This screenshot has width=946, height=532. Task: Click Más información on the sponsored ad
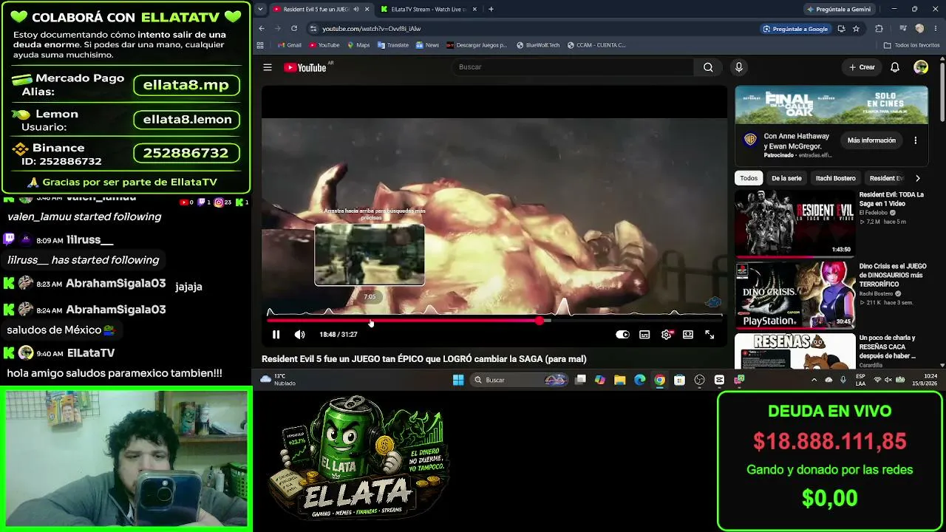coord(871,140)
